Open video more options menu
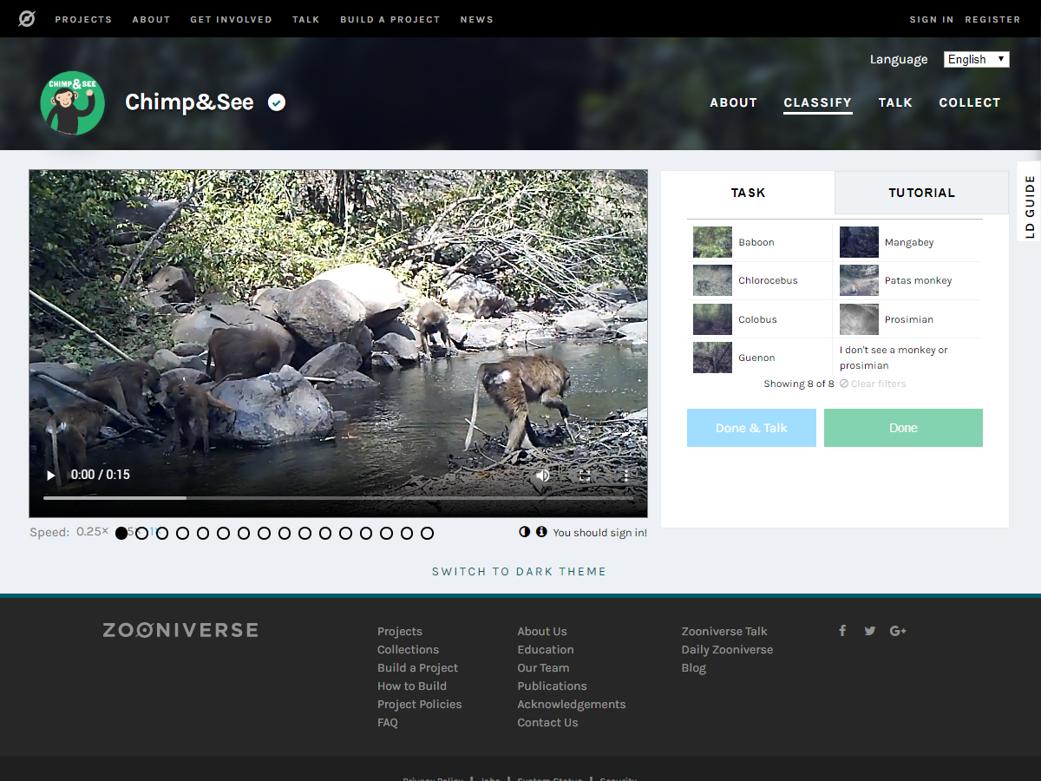Screen dimensions: 1041x781 [625, 475]
